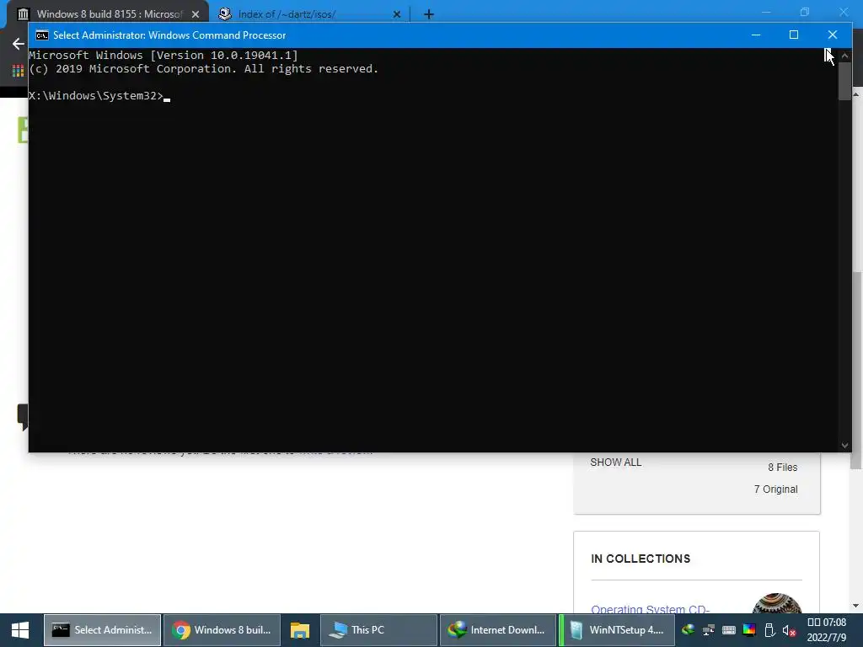This screenshot has height=647, width=863.
Task: Click the Microsoft Windows Version 10.0.19041.1 line
Action: (163, 55)
